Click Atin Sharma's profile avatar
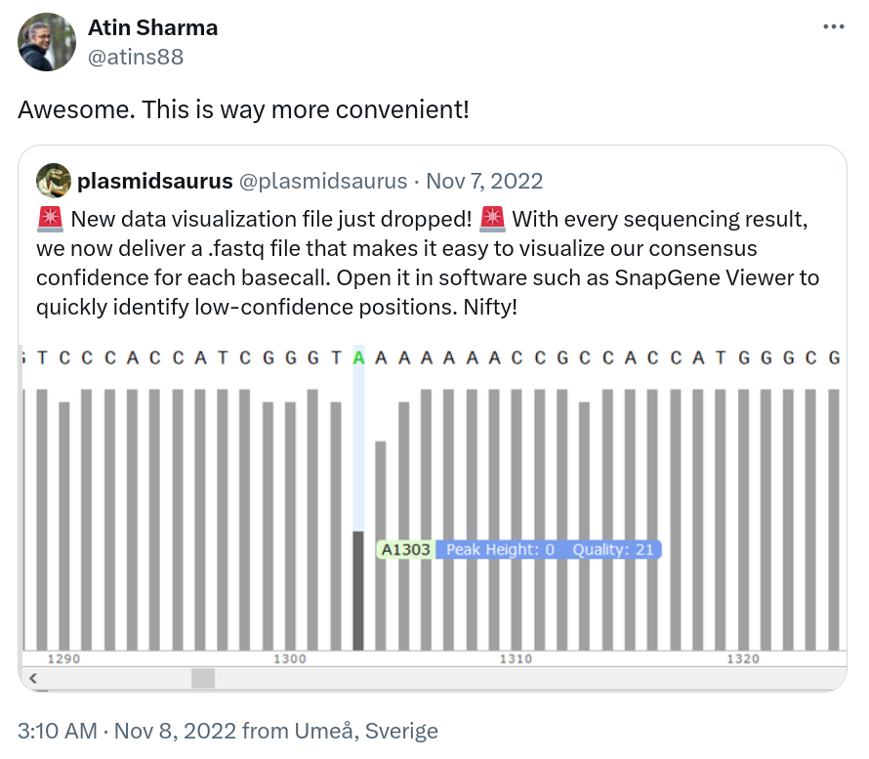The height and width of the screenshot is (759, 869). [x=46, y=42]
